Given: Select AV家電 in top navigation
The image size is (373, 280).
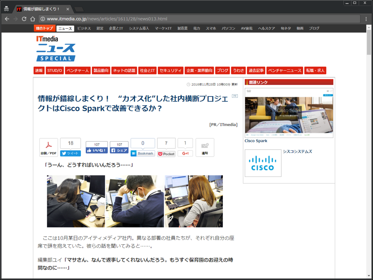Looking at the screenshot, I should click(247, 28).
